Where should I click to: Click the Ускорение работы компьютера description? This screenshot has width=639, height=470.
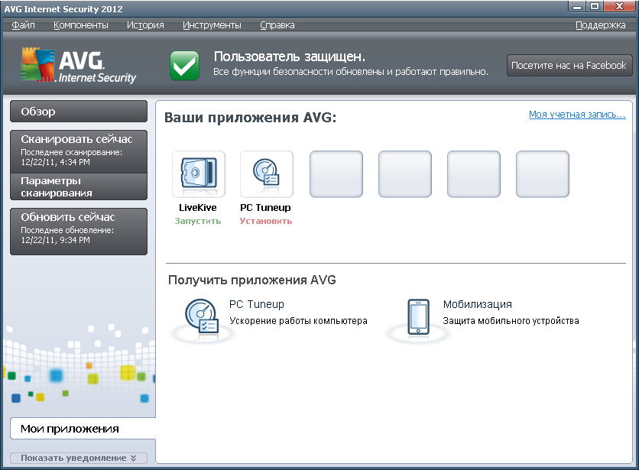click(x=298, y=321)
